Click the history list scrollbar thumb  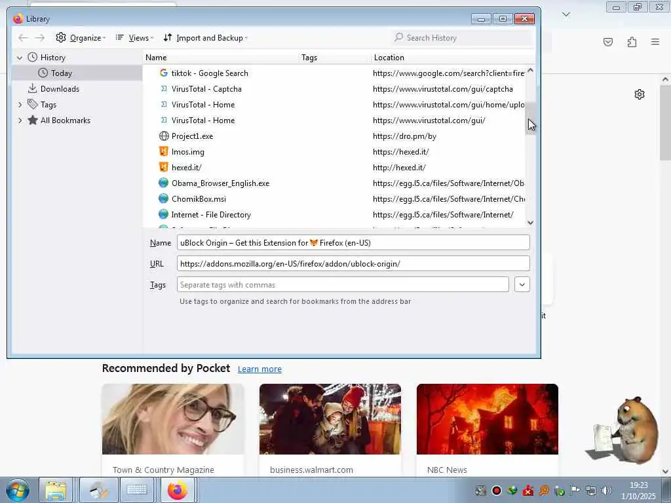530,119
